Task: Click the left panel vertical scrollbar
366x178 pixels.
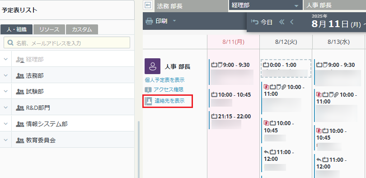Action: [x=139, y=149]
